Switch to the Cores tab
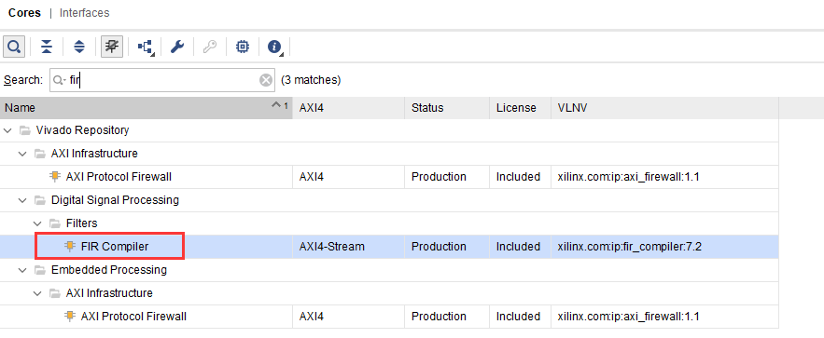The image size is (824, 338). 24,13
